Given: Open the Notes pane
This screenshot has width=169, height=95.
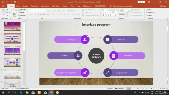Looking at the screenshot, I should (110, 89).
